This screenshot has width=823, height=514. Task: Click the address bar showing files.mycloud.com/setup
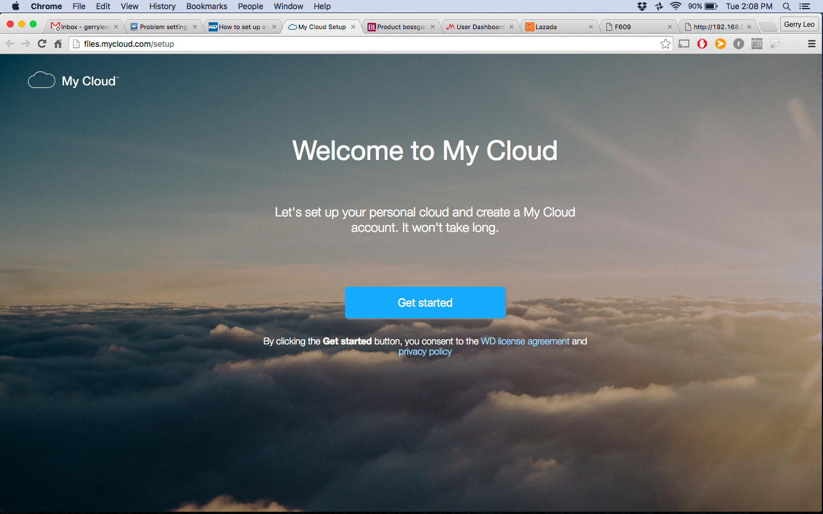pyautogui.click(x=370, y=44)
